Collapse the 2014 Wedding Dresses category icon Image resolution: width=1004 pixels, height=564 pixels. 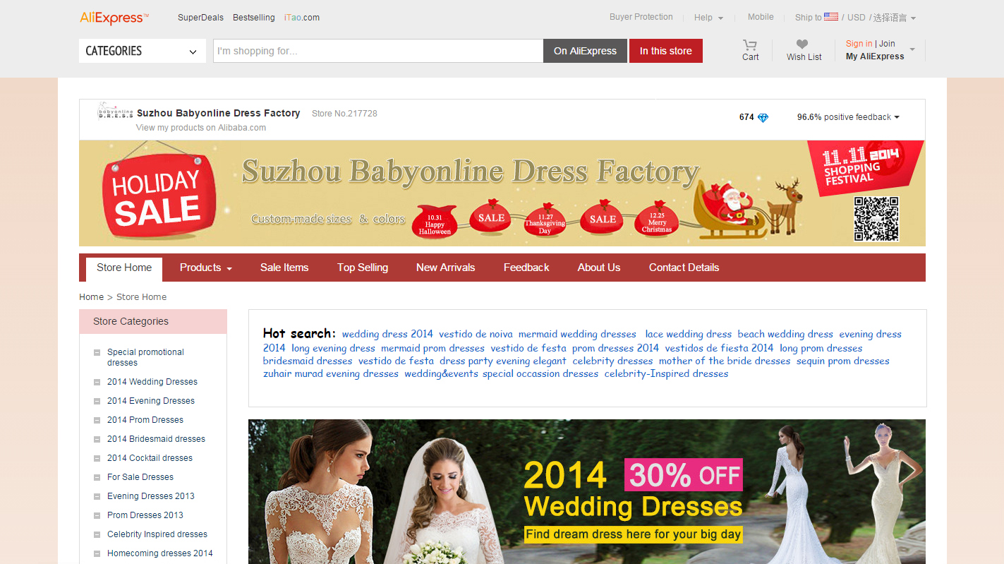97,382
